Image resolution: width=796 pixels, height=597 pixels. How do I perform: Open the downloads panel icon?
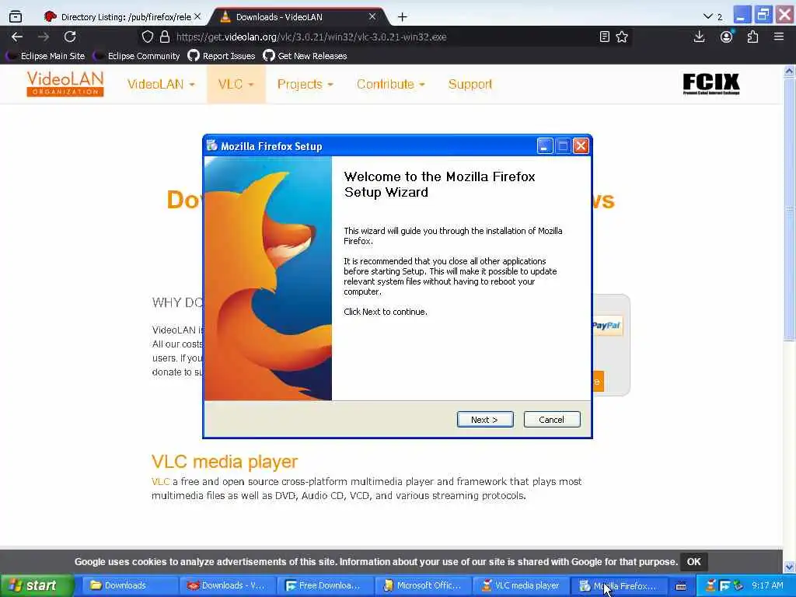(700, 37)
